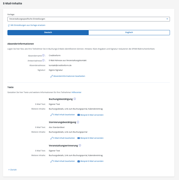This screenshot has width=179, height=180.
Task: Send Beispiel-E-Mail for Stornierungsbestätigung
Action: tap(92, 138)
